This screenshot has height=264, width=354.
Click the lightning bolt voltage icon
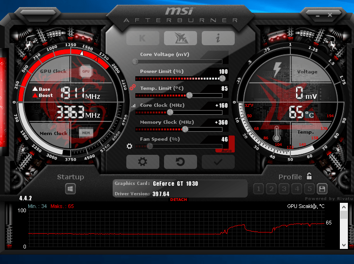pos(277,69)
